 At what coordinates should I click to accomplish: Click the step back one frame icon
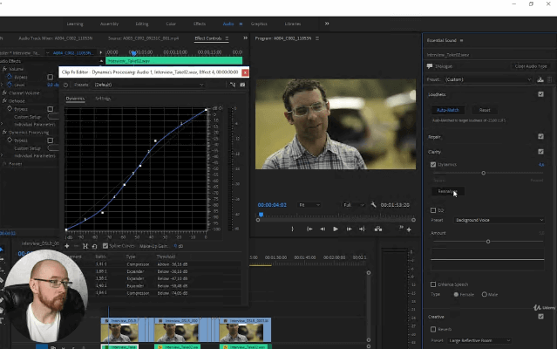[x=323, y=229]
